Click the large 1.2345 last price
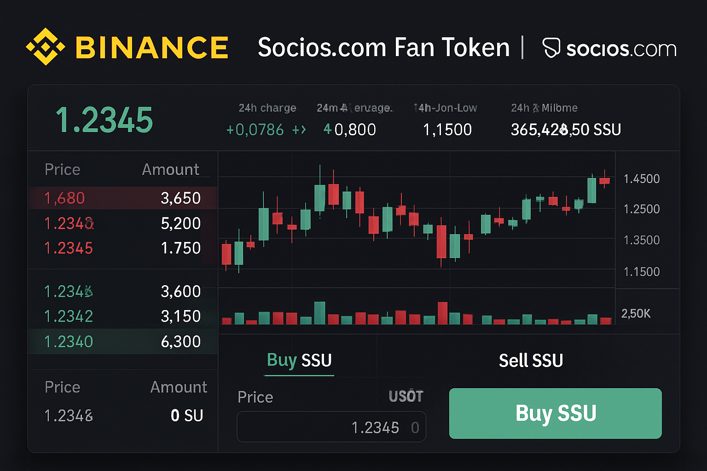707x471 pixels. [x=104, y=121]
